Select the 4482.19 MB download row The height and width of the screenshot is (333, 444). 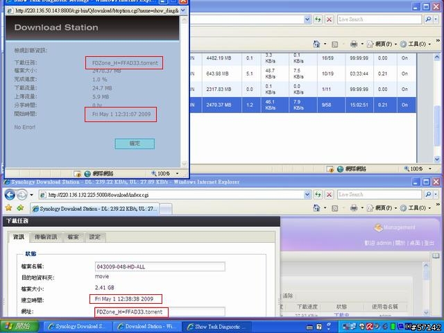[303, 58]
